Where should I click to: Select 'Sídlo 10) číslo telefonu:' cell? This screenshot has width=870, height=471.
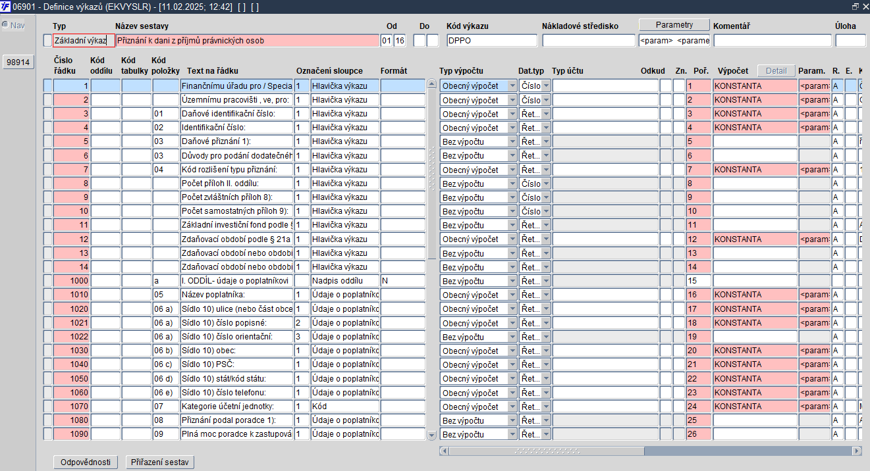236,393
